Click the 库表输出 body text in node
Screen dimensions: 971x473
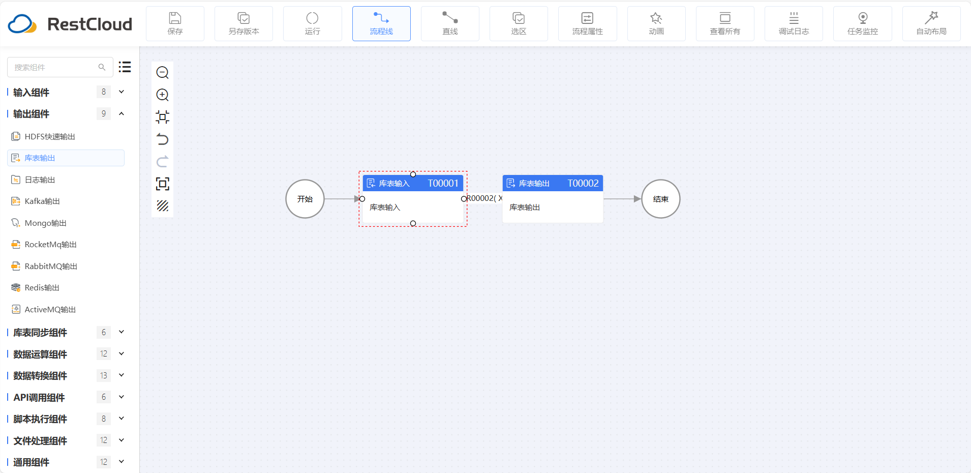tap(525, 208)
